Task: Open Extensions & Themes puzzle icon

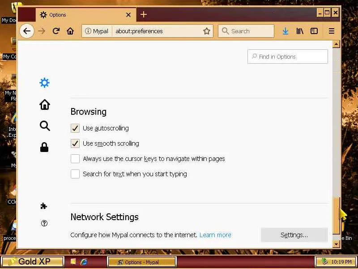Action: click(x=43, y=206)
